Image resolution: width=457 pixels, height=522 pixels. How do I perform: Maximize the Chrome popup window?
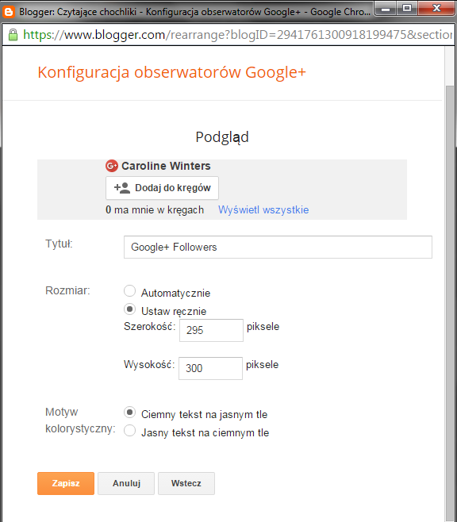tap(407, 9)
